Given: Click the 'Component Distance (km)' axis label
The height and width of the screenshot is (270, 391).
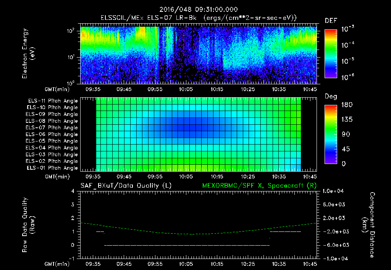Looking at the screenshot, I should (368, 225).
